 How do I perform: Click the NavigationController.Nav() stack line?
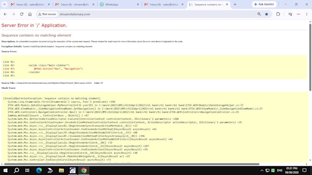123,112
